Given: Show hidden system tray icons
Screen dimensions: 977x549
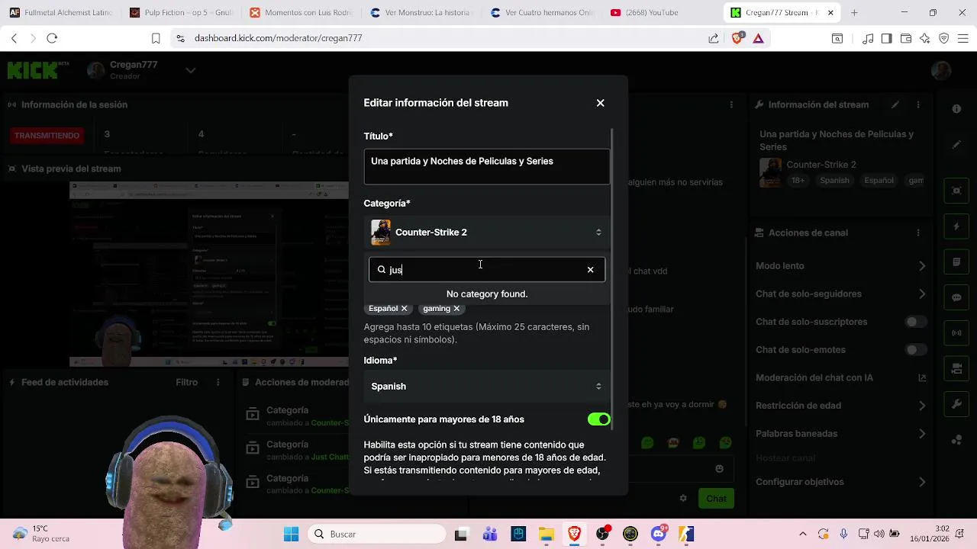Looking at the screenshot, I should [x=802, y=535].
